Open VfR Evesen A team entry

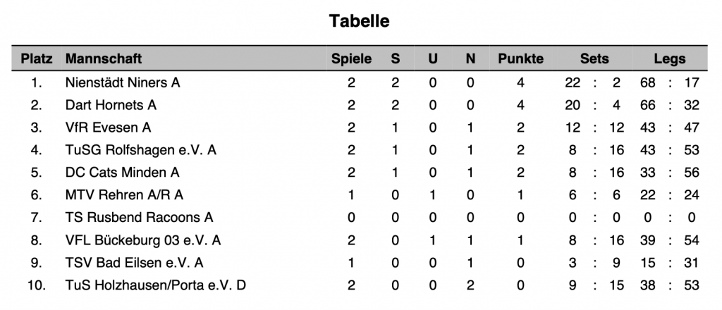pos(108,128)
